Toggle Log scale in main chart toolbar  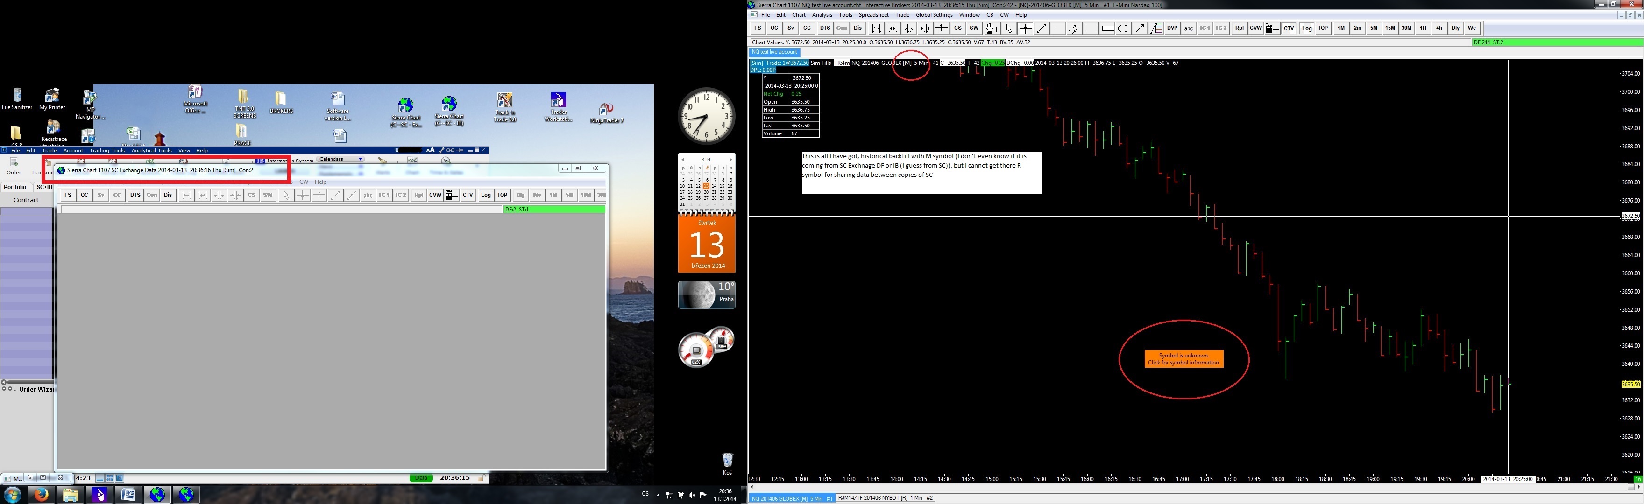click(x=1306, y=28)
